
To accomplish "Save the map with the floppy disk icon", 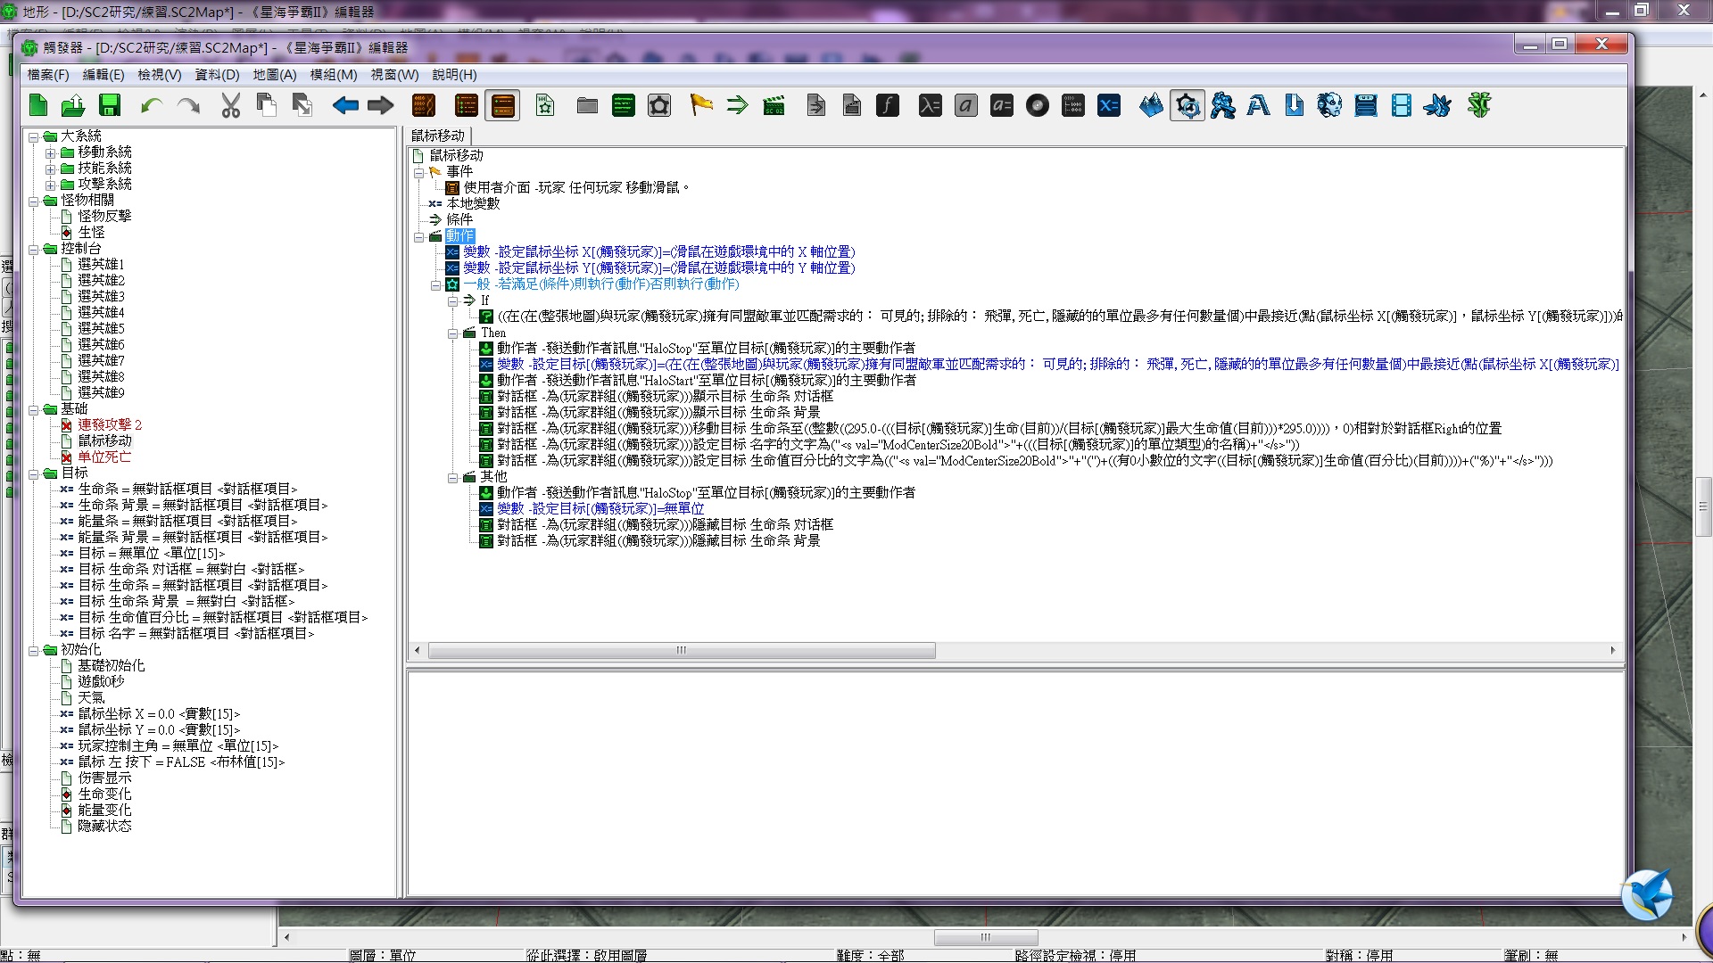I will point(110,105).
